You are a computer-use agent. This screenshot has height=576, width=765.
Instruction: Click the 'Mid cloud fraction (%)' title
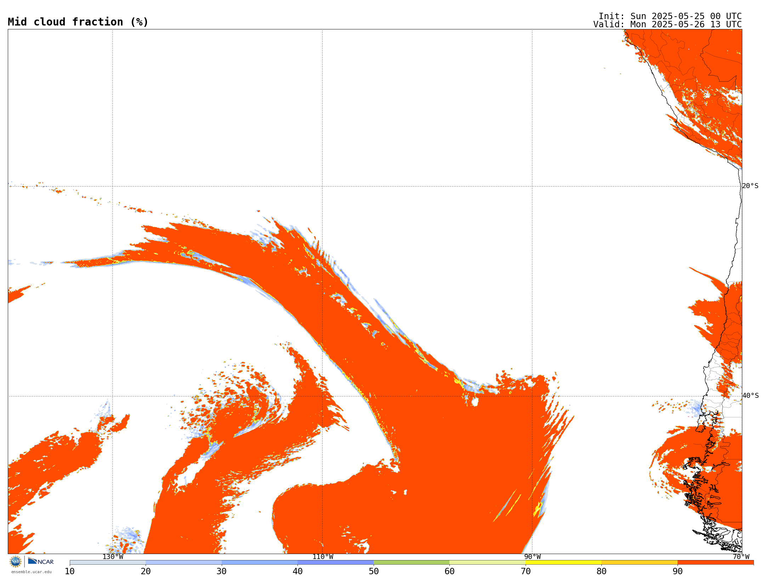[78, 22]
